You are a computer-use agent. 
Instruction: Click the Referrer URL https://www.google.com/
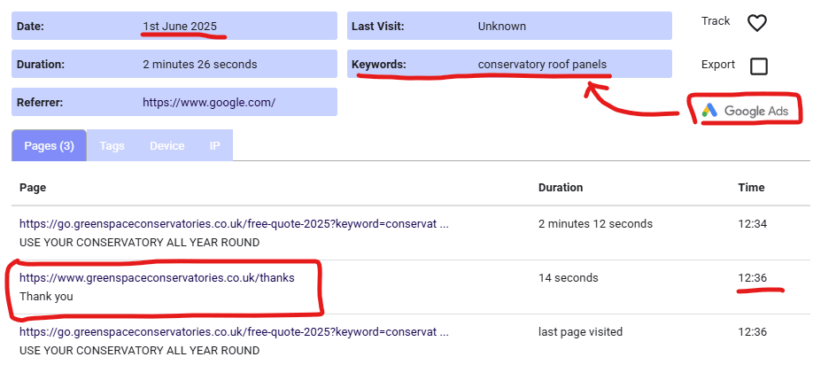209,102
